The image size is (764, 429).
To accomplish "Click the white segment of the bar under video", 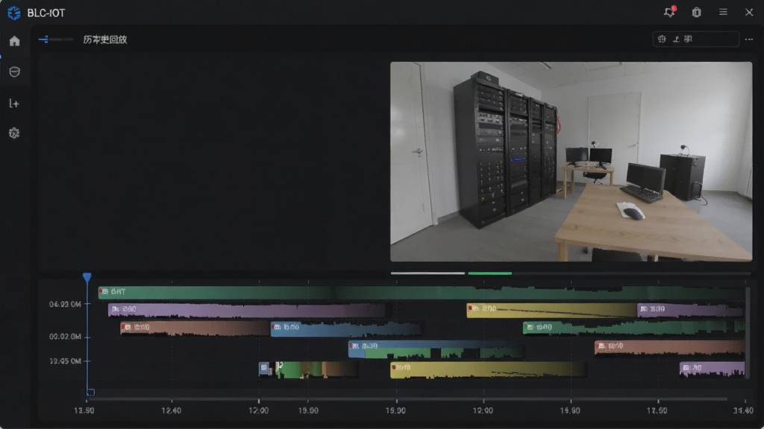I will coord(428,273).
